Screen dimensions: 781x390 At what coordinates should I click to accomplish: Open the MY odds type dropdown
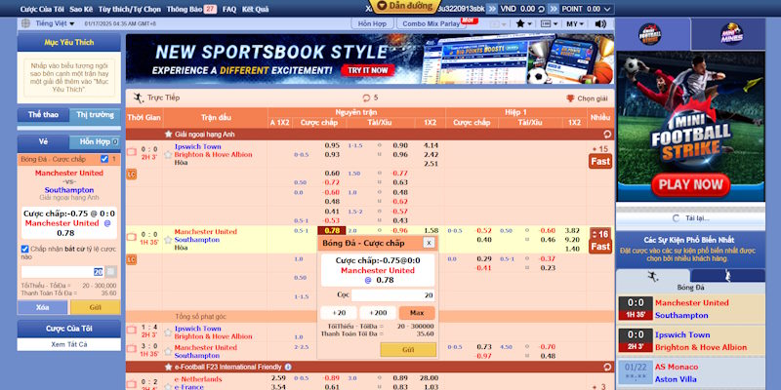[576, 22]
